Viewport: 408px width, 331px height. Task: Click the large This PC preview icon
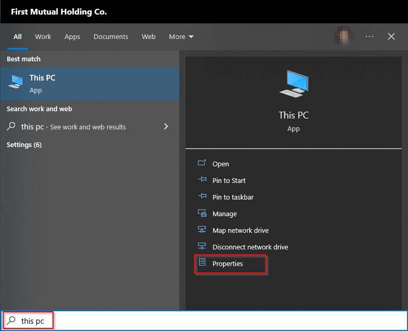(294, 84)
